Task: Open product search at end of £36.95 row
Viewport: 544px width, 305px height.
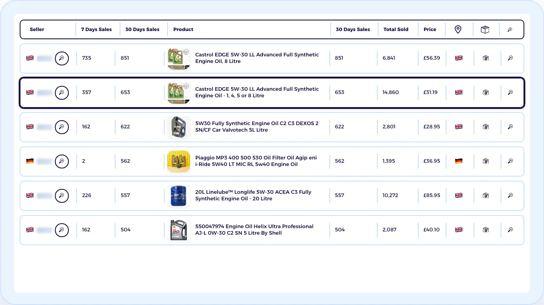Action: pos(510,161)
